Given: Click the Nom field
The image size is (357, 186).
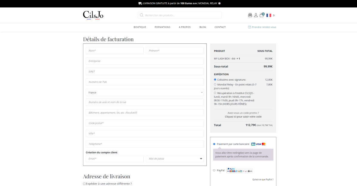Looking at the screenshot, I should tap(115, 51).
